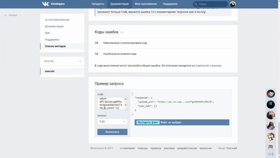
Task: Open third chat sidebar avatar
Action: [270, 115]
